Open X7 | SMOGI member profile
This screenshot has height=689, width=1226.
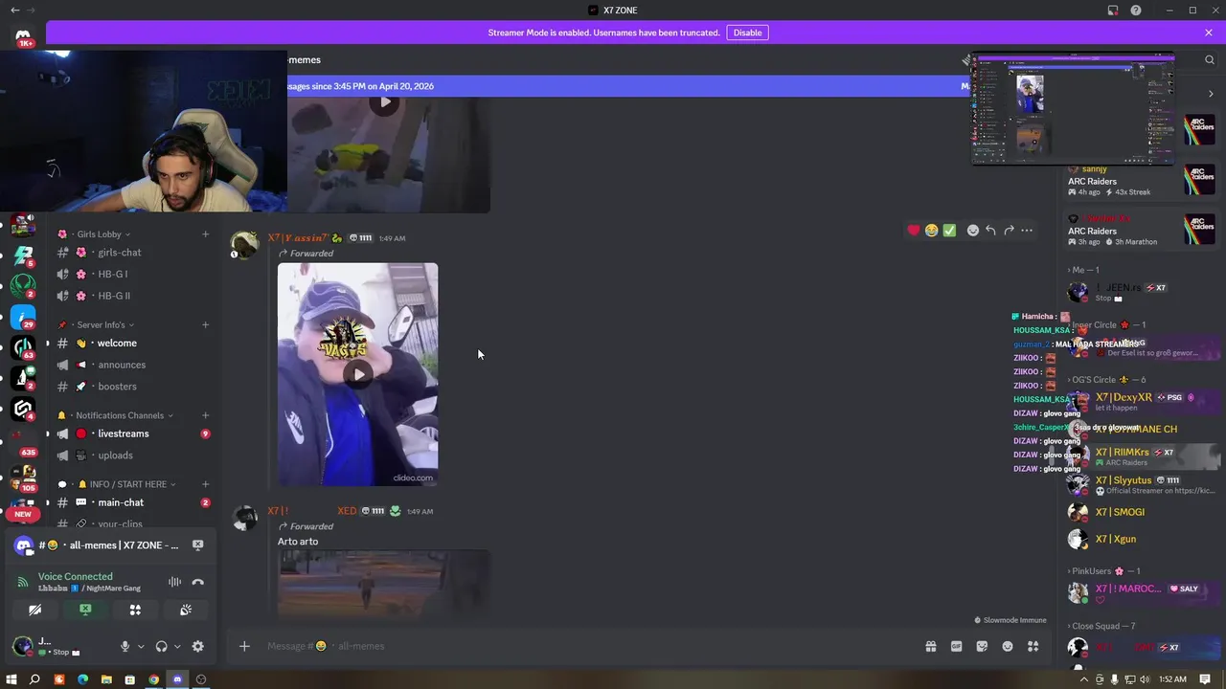click(x=1140, y=512)
